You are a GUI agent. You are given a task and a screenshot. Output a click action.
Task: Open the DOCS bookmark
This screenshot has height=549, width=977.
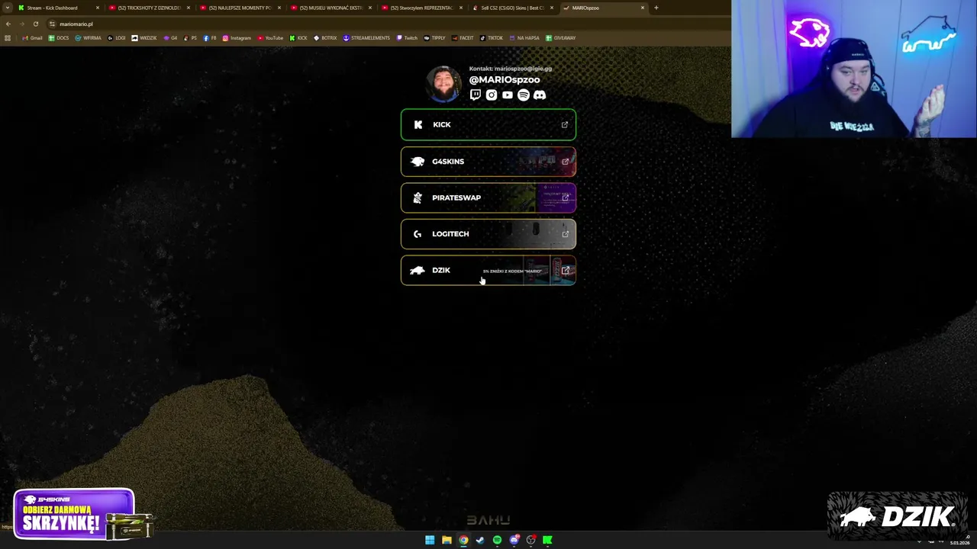click(59, 37)
